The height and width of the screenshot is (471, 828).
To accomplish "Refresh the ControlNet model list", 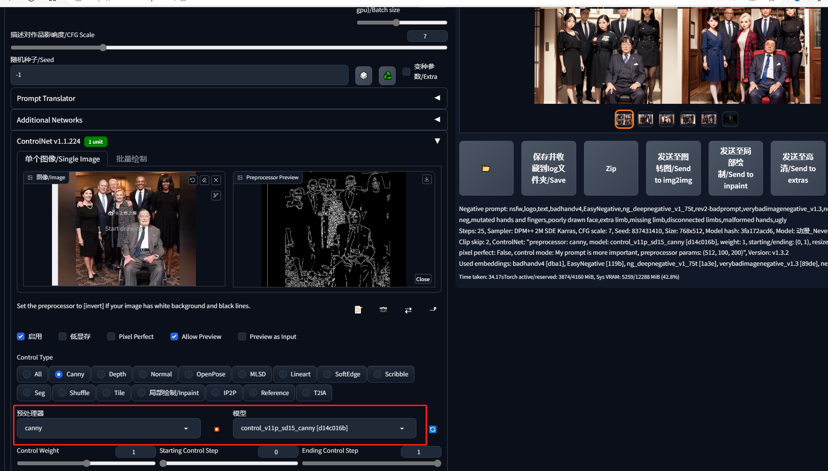I will 433,429.
